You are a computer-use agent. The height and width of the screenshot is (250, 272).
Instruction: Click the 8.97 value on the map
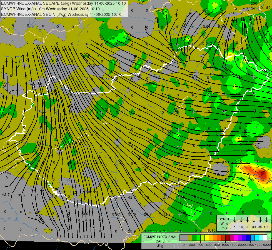tap(116, 214)
